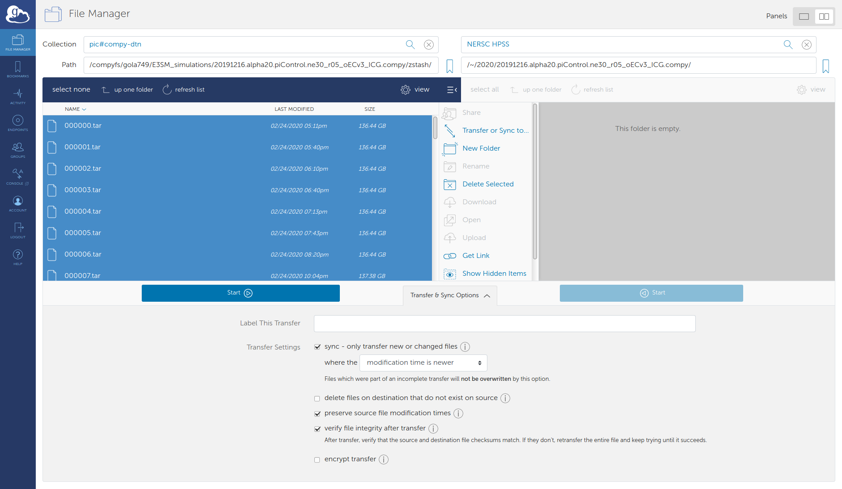The width and height of the screenshot is (842, 489).
Task: Open modification time is newer dropdown
Action: click(x=423, y=363)
